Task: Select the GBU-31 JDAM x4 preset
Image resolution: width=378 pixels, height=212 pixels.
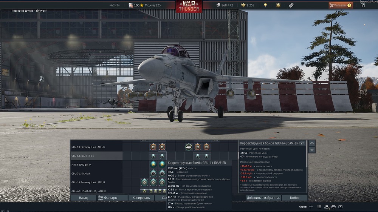Action: (96, 173)
